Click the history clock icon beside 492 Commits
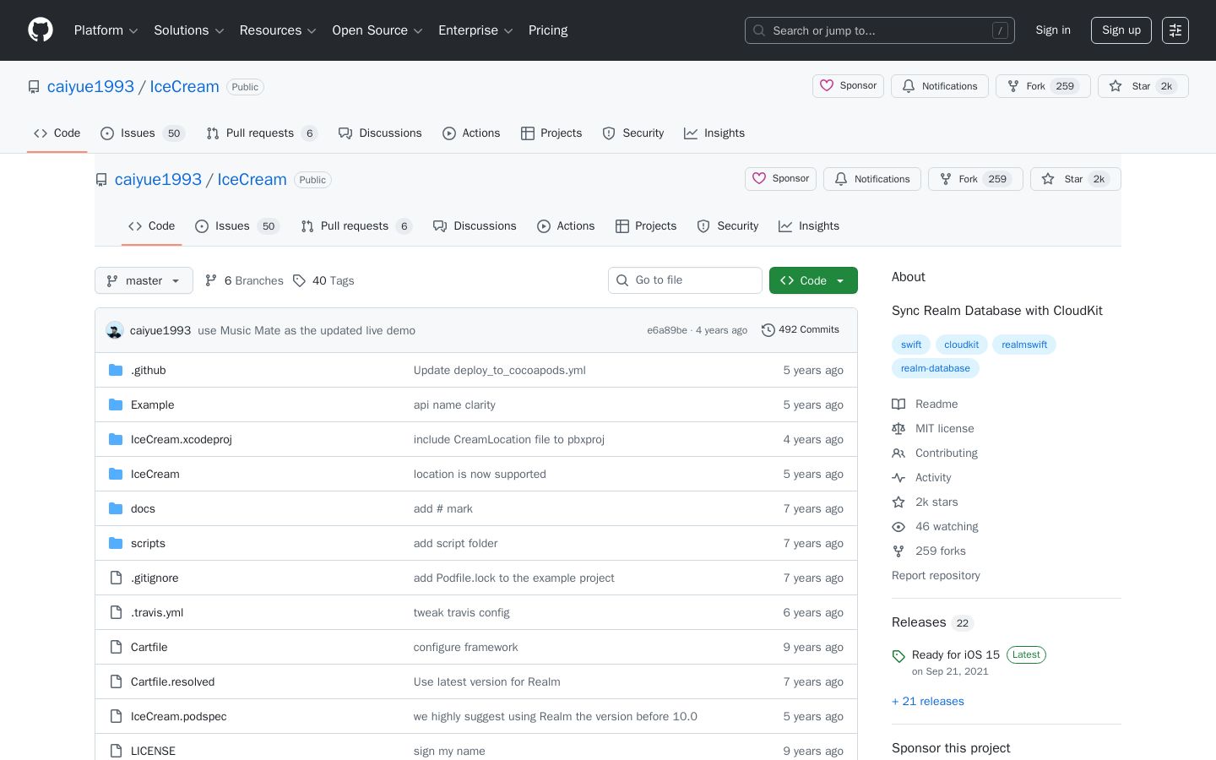Screen dimensions: 1216x760 (768, 330)
